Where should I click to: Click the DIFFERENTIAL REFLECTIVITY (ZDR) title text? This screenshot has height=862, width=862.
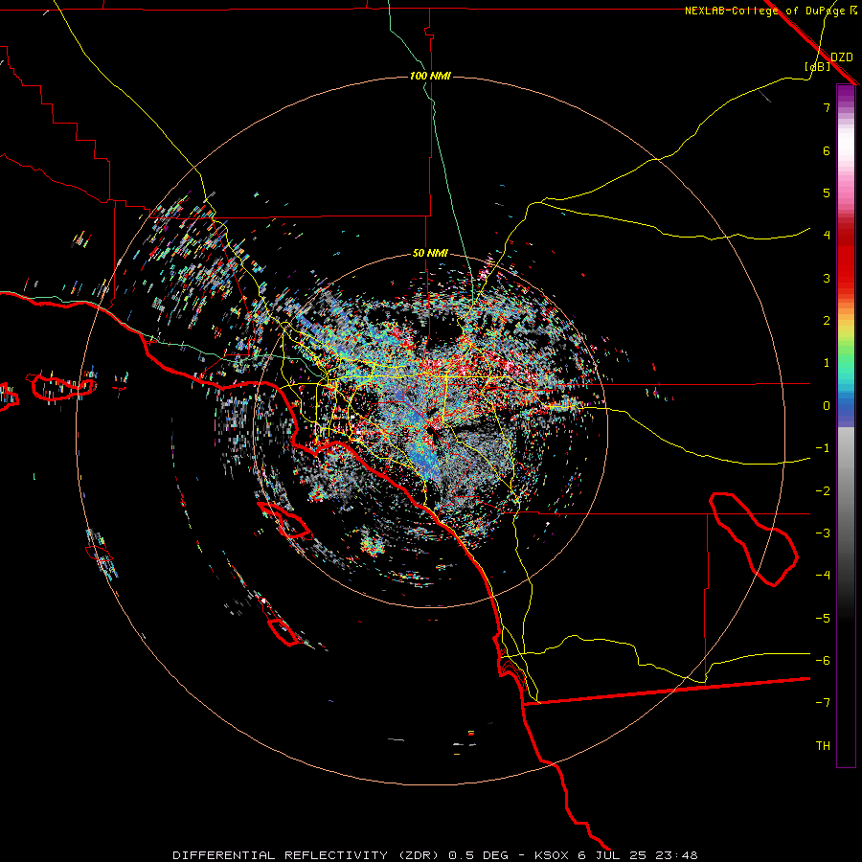point(307,855)
